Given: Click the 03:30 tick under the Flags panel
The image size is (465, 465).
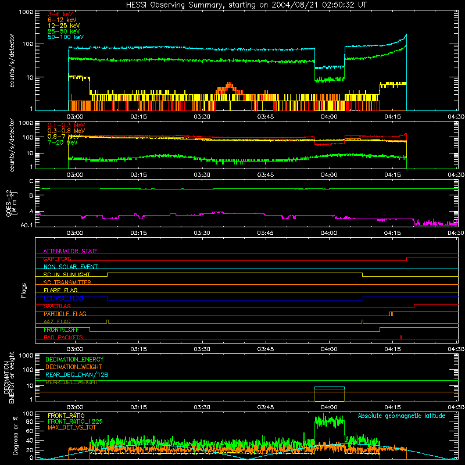Looking at the screenshot, I should [202, 349].
